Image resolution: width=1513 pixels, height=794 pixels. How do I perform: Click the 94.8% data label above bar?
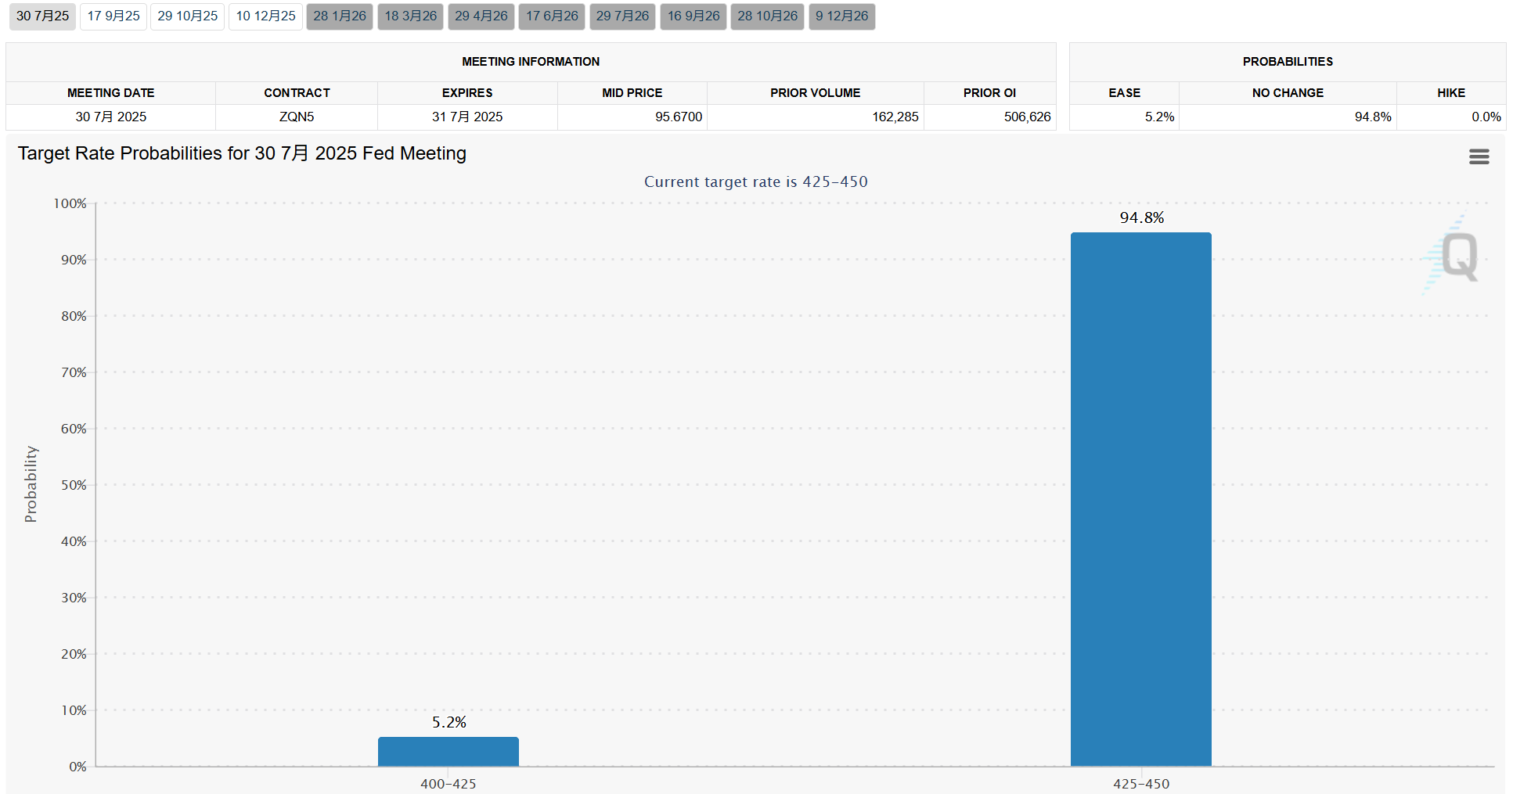[x=1141, y=217]
